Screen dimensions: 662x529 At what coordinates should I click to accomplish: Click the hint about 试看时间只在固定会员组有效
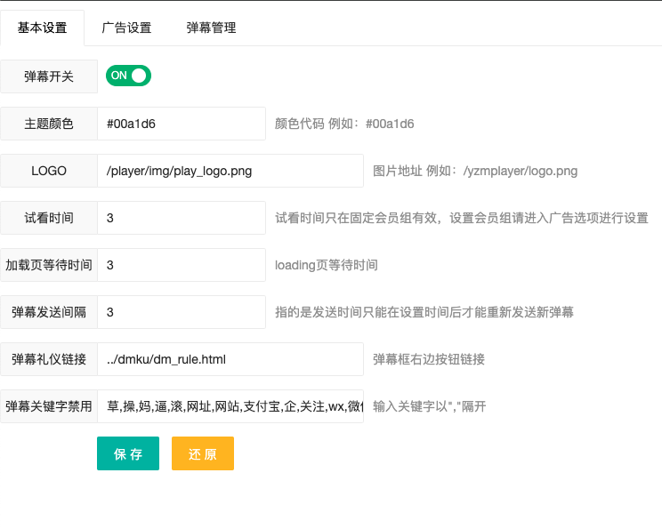(x=462, y=218)
